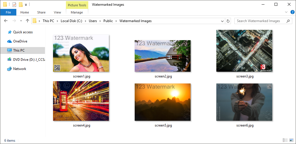The height and width of the screenshot is (144, 296).
Task: Click Watermarked Images in the address path
Action: tap(136, 21)
